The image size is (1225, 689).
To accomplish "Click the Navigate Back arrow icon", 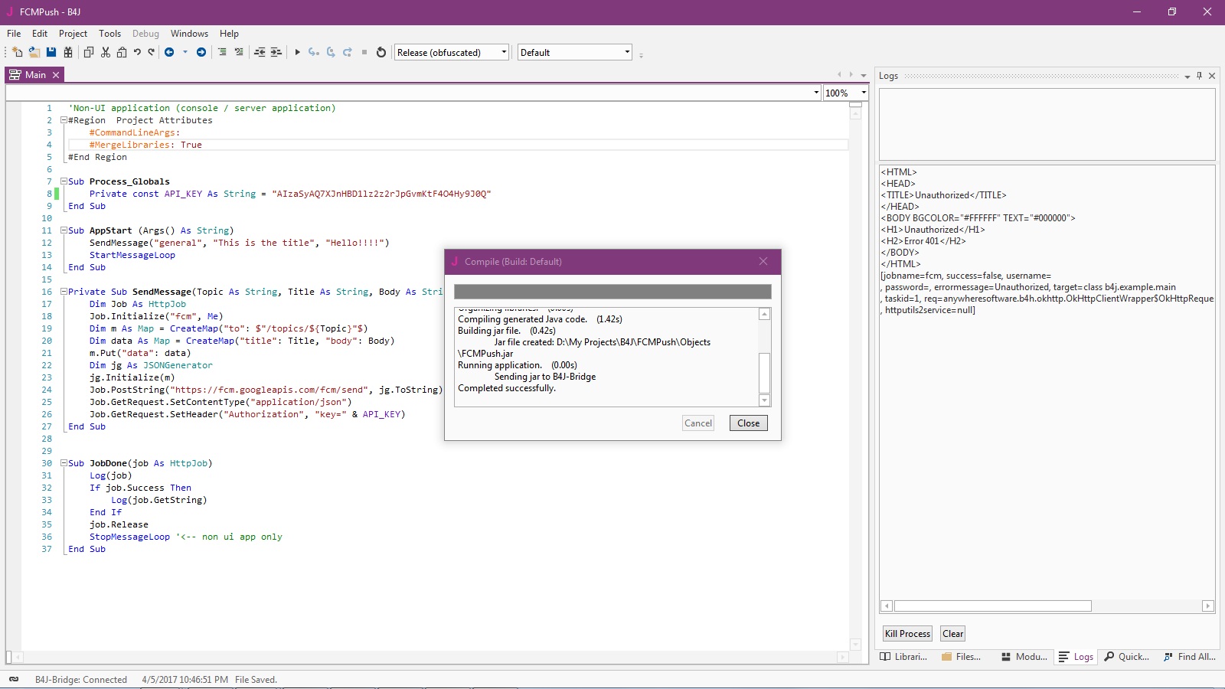I will 169,52.
